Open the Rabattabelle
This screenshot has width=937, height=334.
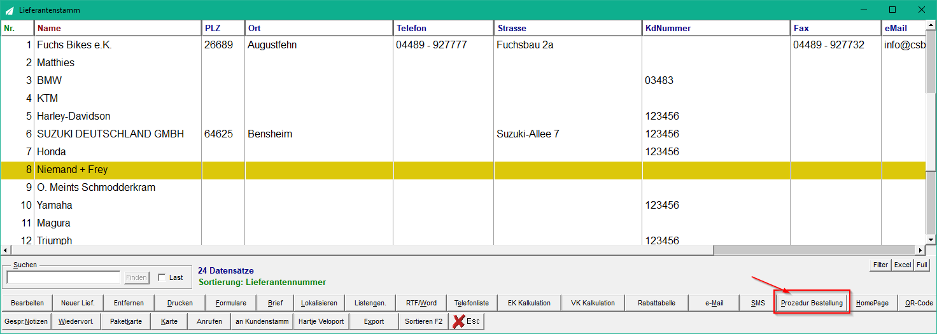pos(656,303)
